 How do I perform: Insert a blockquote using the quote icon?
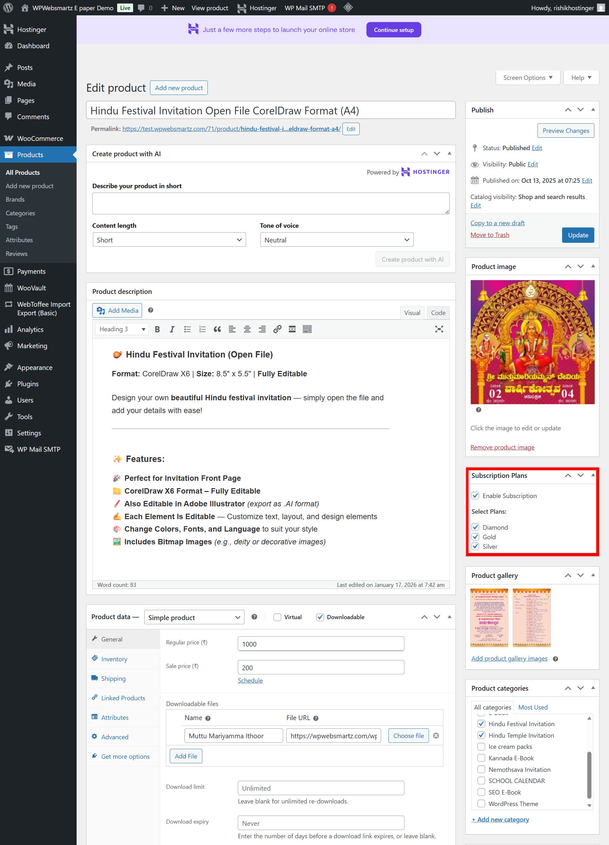click(217, 329)
